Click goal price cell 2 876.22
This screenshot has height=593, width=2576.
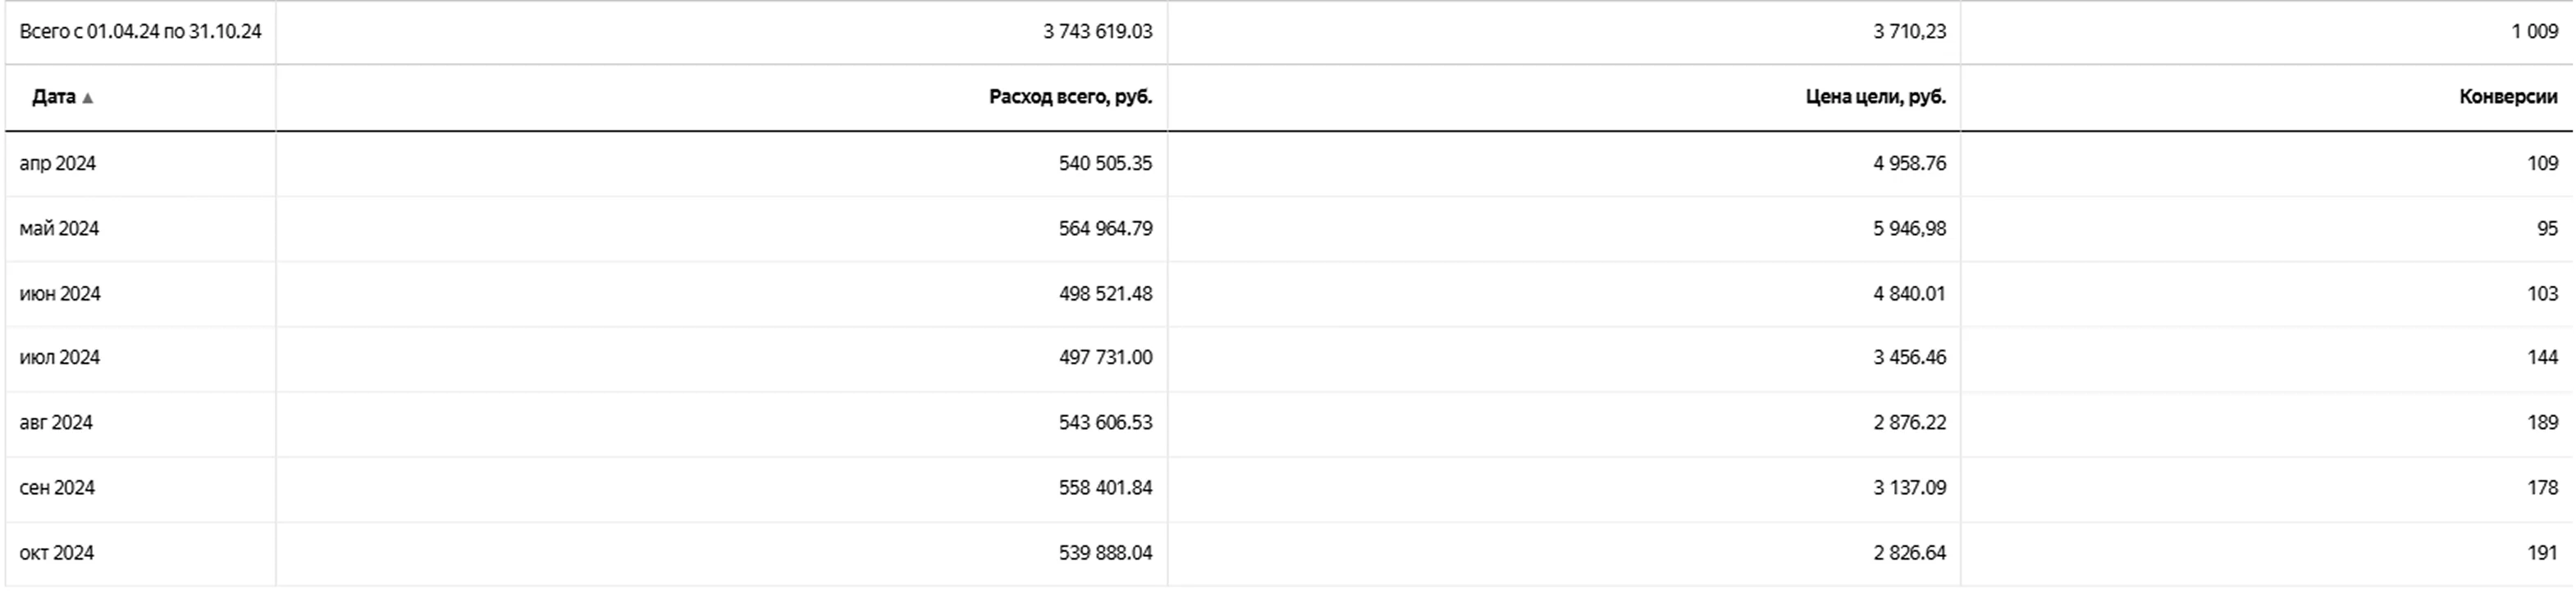1909,423
